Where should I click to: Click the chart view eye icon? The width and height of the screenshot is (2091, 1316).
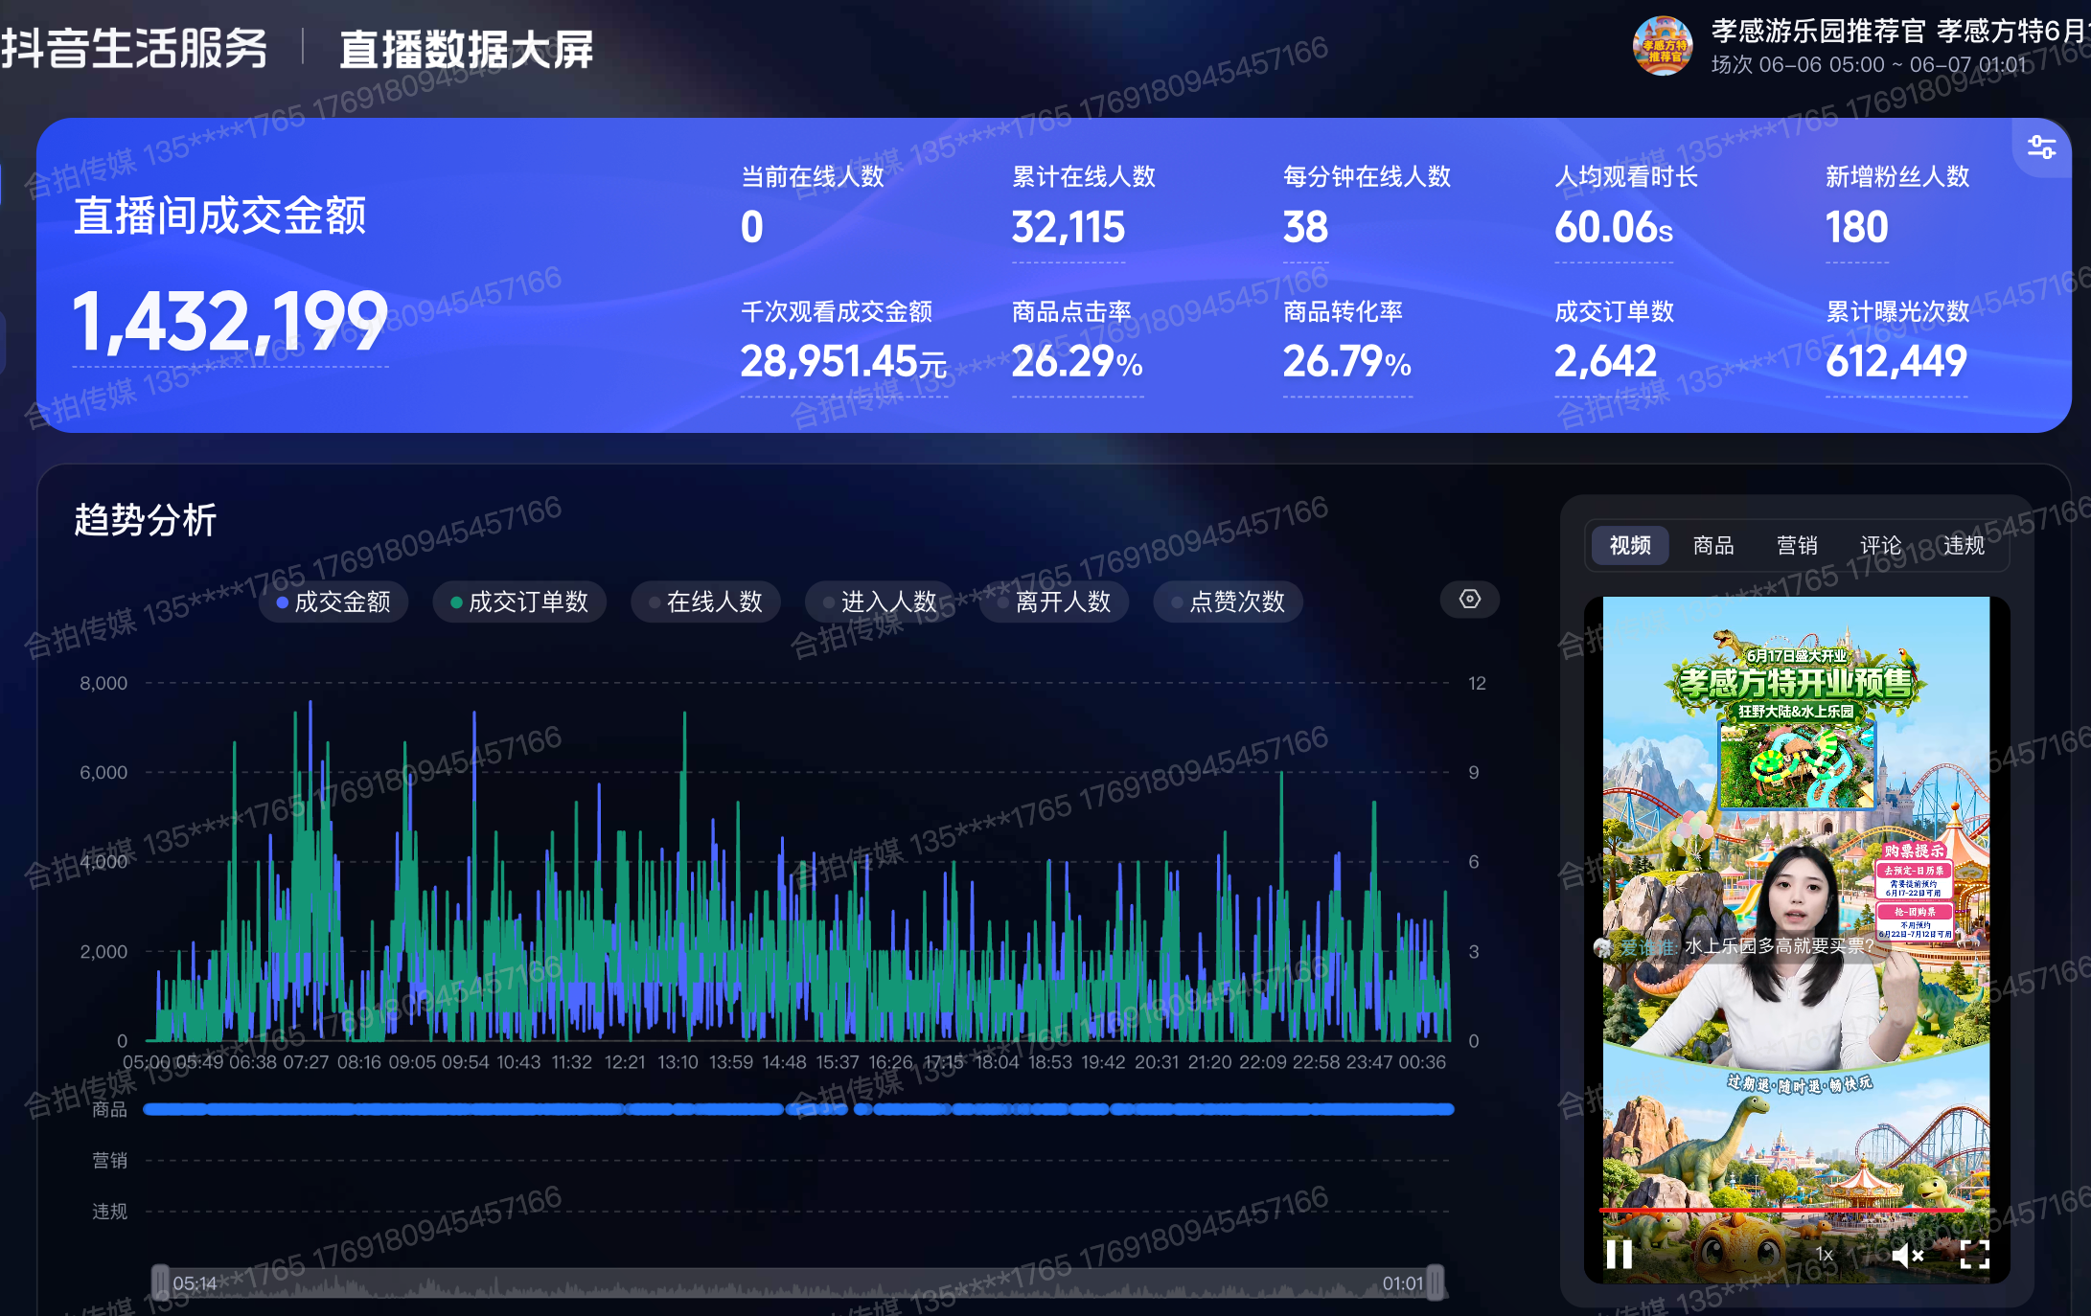click(1470, 600)
